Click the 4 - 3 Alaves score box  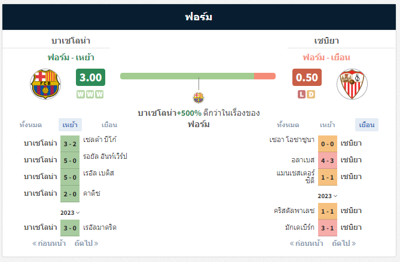tap(328, 160)
